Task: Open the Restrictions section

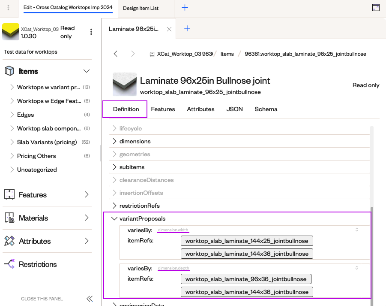Action: coord(38,264)
